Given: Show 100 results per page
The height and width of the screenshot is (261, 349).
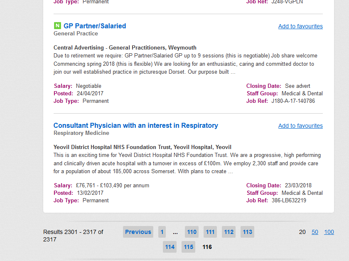Looking at the screenshot, I should 329,232.
